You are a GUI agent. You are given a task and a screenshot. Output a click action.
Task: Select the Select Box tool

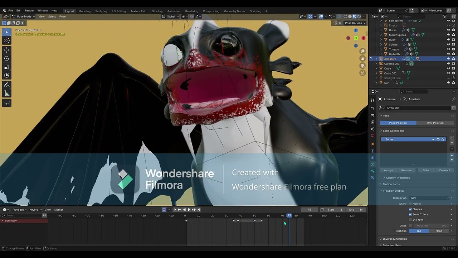(x=6, y=32)
